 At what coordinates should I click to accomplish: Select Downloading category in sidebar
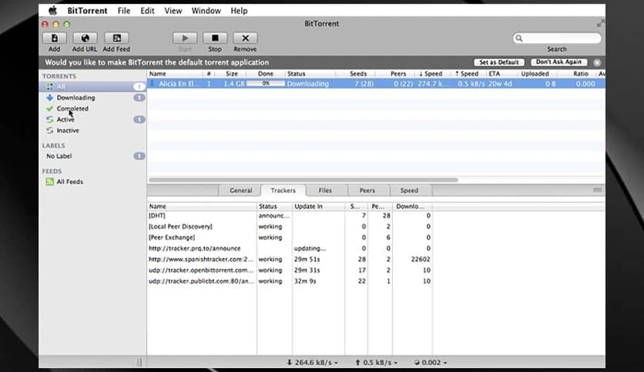tap(92, 98)
